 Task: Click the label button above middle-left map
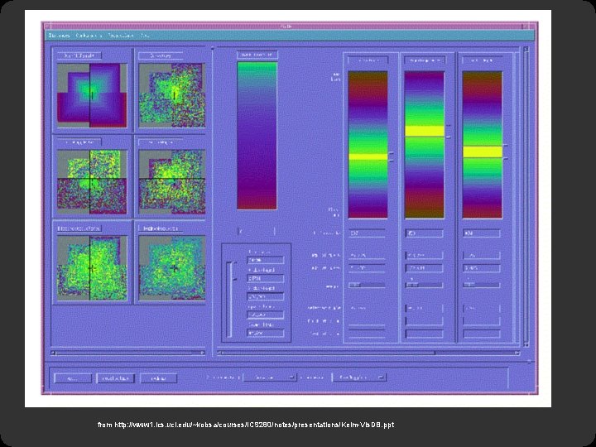point(79,142)
